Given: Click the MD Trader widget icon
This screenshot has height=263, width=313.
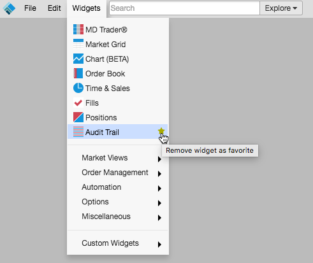Looking at the screenshot, I should click(78, 29).
